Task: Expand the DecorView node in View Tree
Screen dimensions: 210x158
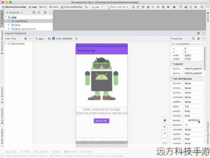Action: (x=6, y=44)
